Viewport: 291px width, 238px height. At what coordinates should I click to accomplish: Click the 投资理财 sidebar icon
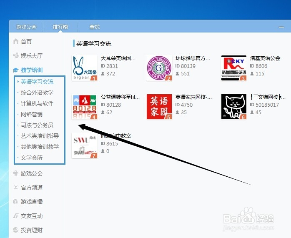(16, 230)
